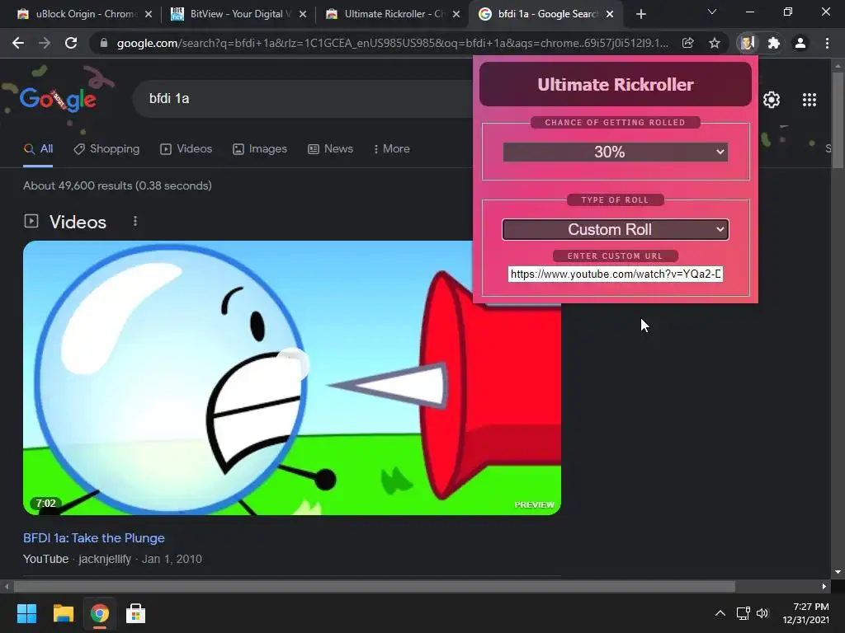Click the Google logo
This screenshot has height=633, width=845.
58,99
